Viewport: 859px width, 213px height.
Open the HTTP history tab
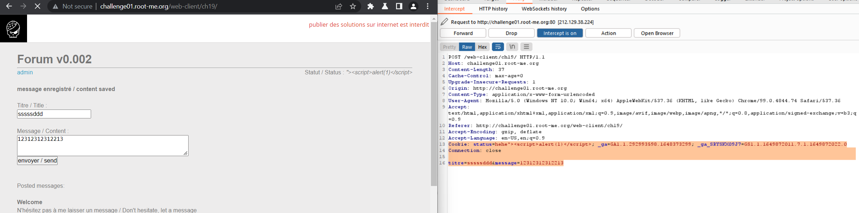point(493,9)
